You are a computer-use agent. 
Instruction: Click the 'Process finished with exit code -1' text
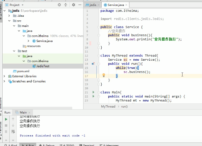tap(52, 136)
